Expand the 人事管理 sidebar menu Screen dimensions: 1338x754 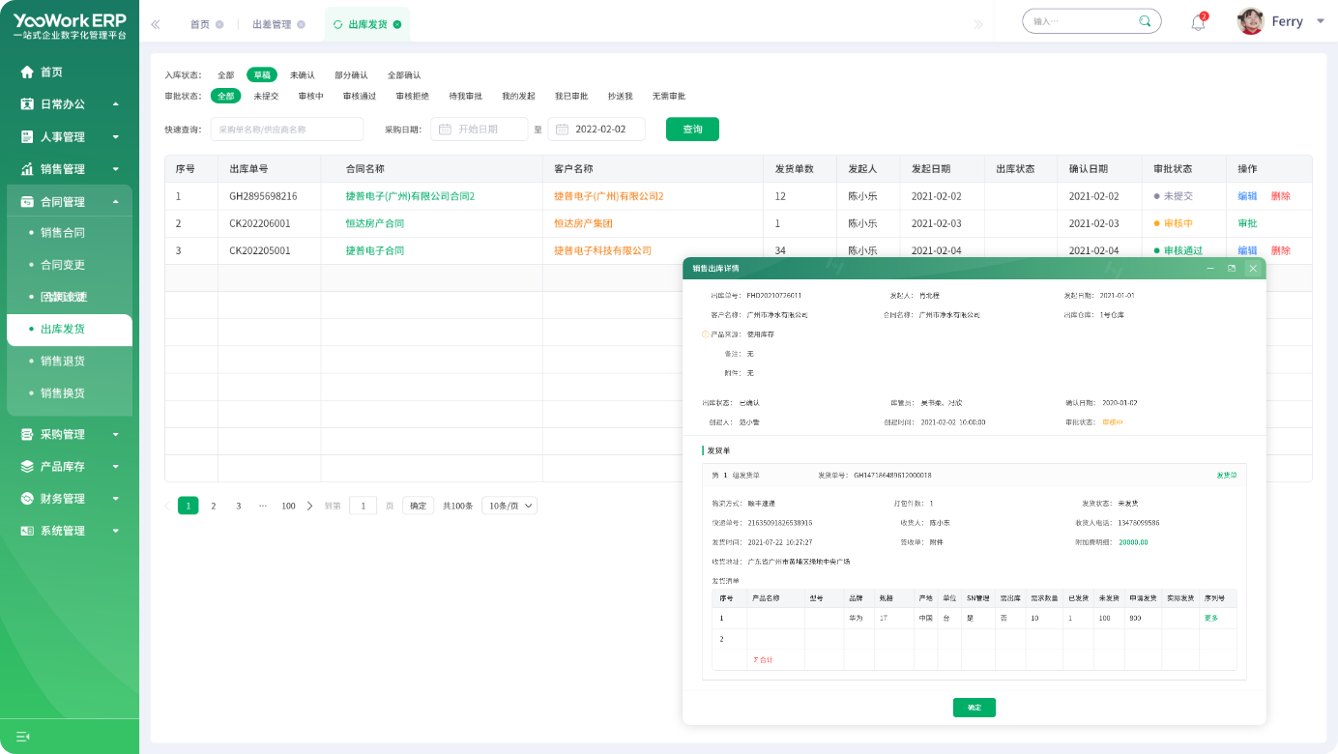coord(68,137)
